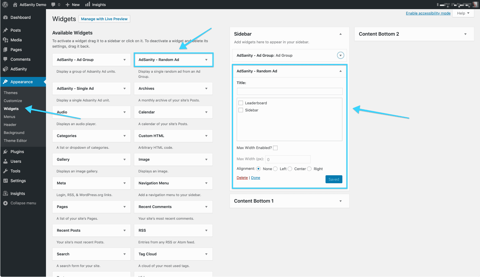Click the Insights bar chart icon in admin bar

click(88, 4)
